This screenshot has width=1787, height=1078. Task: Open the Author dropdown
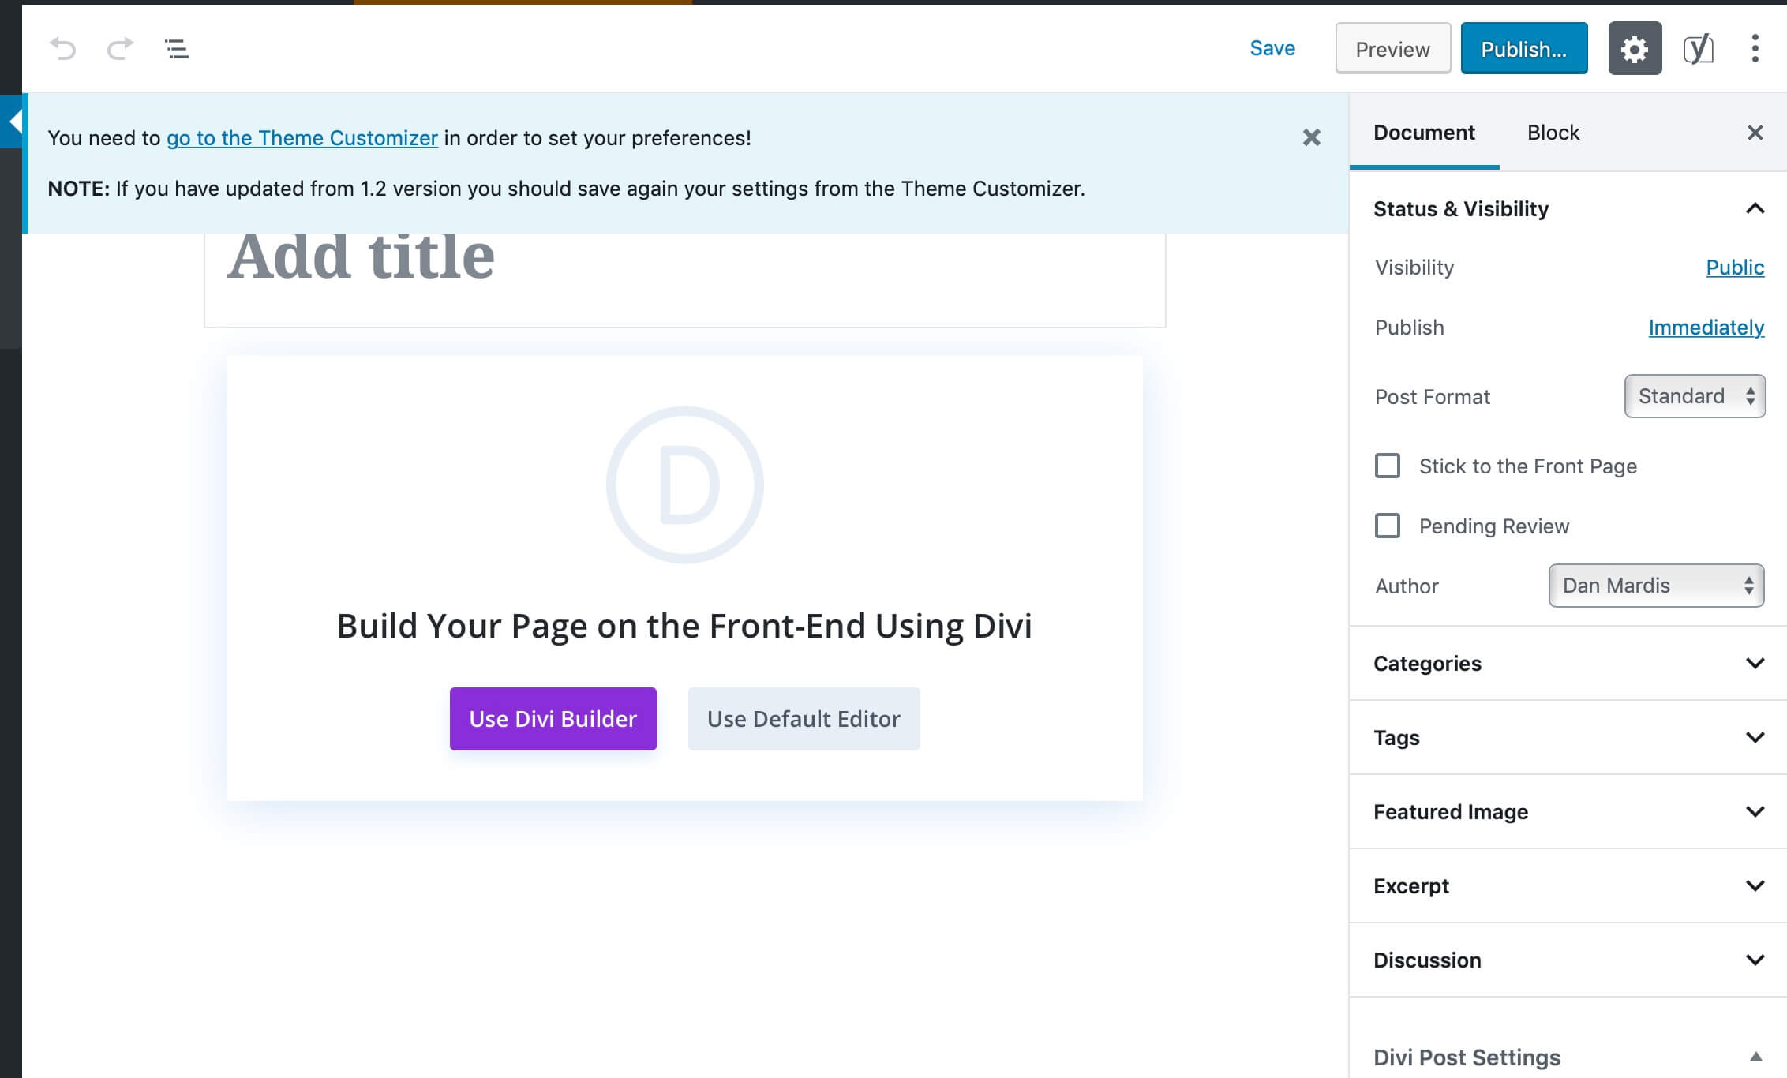(x=1656, y=586)
